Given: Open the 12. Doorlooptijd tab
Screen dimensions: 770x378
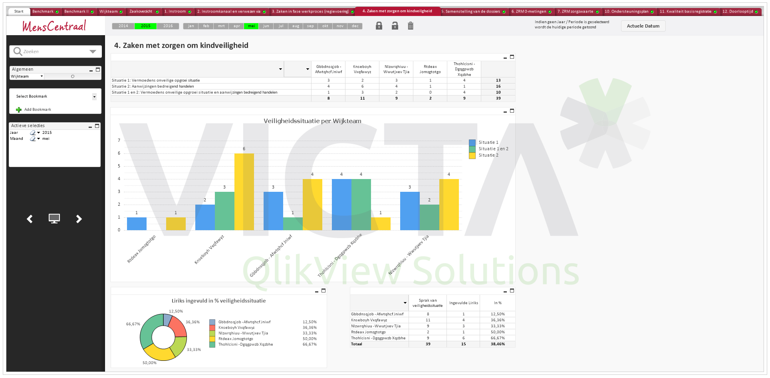Looking at the screenshot, I should (740, 12).
